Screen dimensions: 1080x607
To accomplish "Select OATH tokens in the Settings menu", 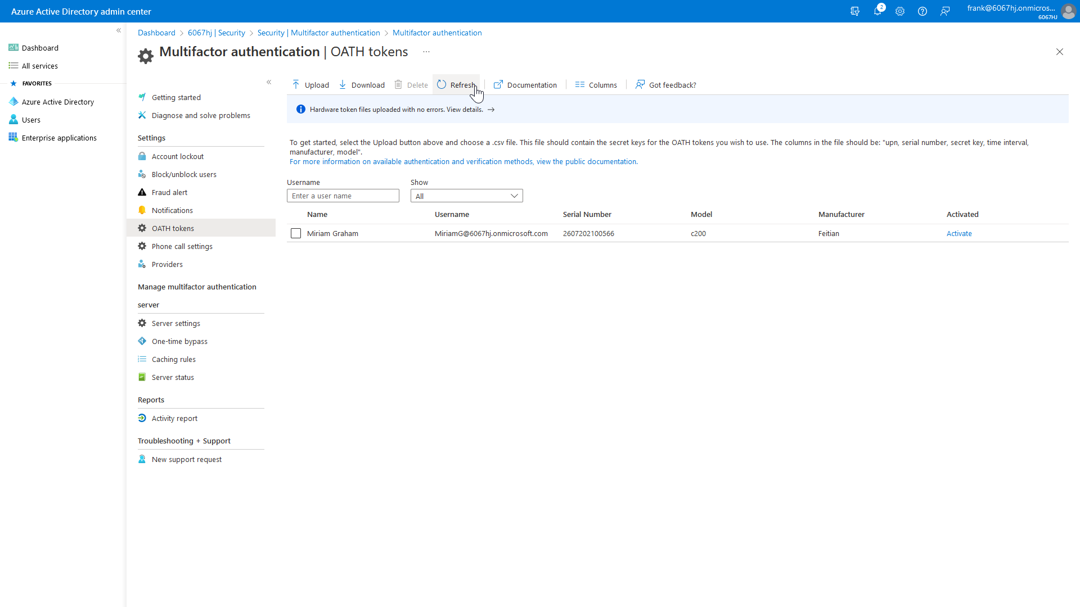I will [x=173, y=228].
